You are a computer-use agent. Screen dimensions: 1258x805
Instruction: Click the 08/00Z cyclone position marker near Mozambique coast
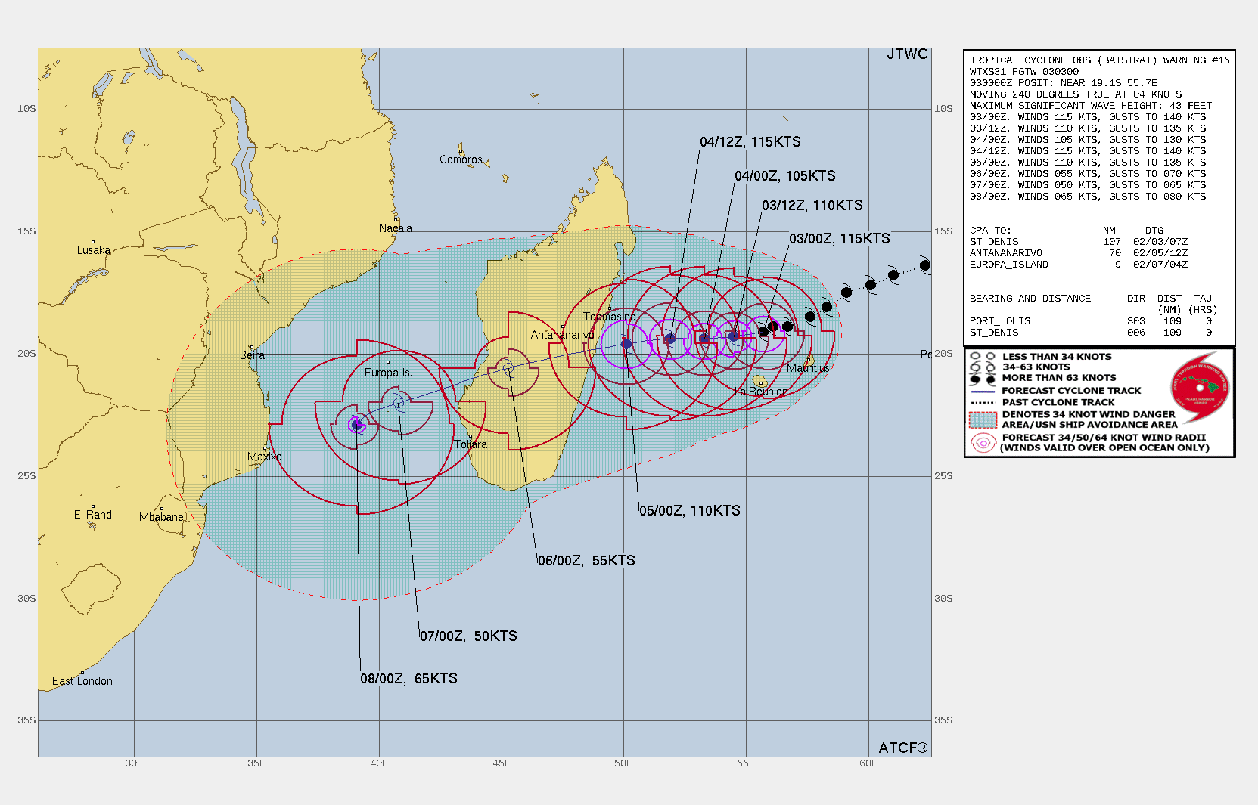click(356, 425)
